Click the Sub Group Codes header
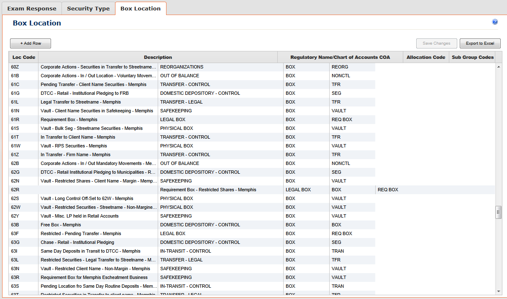Screen dimensions: 507x299 coord(473,57)
